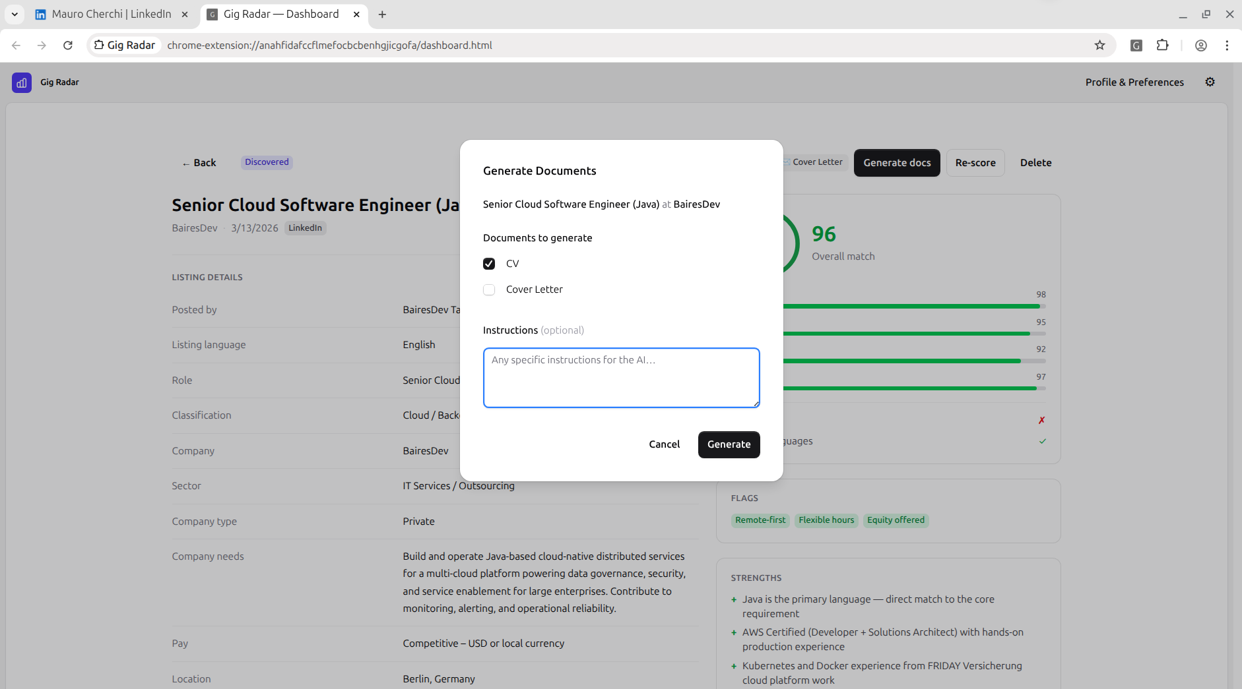
Task: Expand the tab search dropdown arrow
Action: pos(15,14)
